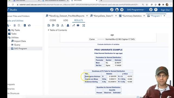174x98 pixels.
Task: Open the new options grid icon in header
Action: click(122, 10)
